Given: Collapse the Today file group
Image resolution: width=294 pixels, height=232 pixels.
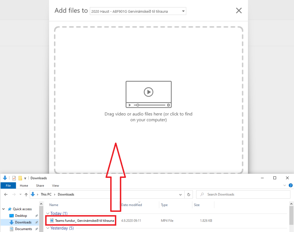Looking at the screenshot, I should (48, 214).
